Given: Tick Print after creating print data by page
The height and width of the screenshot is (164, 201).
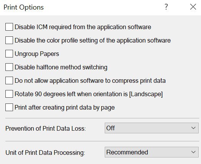Looking at the screenshot, I should click(x=9, y=107).
